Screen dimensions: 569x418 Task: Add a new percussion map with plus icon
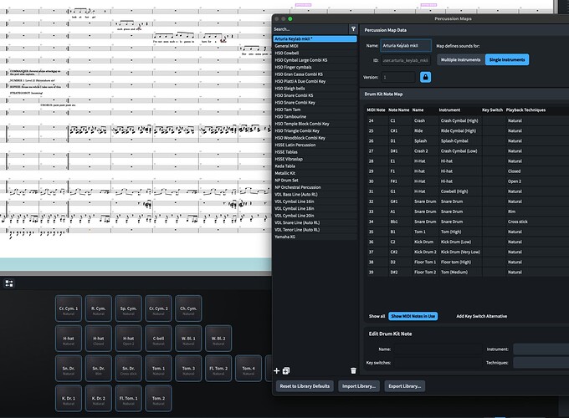coord(276,370)
